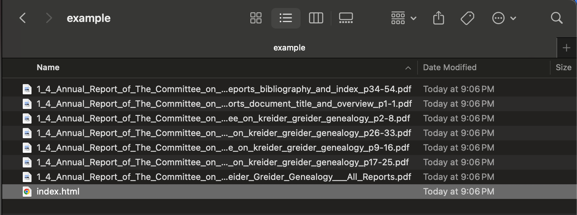Screen dimensions: 577x215
Task: Click the Forward navigation arrow
Action: click(49, 18)
